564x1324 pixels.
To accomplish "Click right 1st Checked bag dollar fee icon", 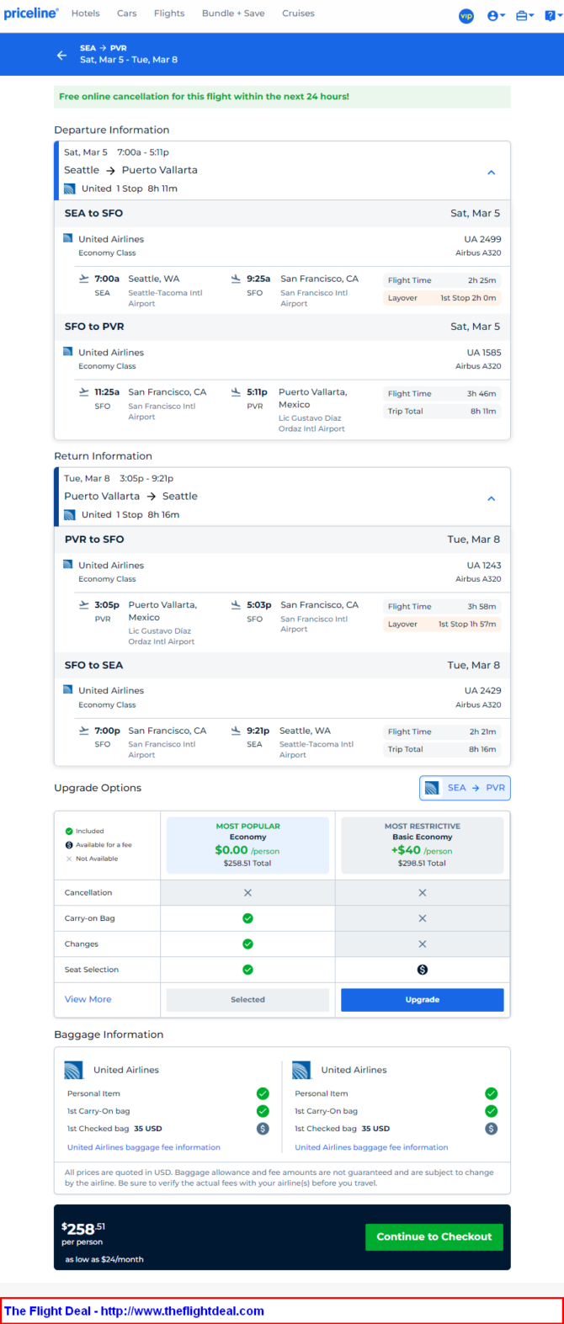I will [x=491, y=1129].
